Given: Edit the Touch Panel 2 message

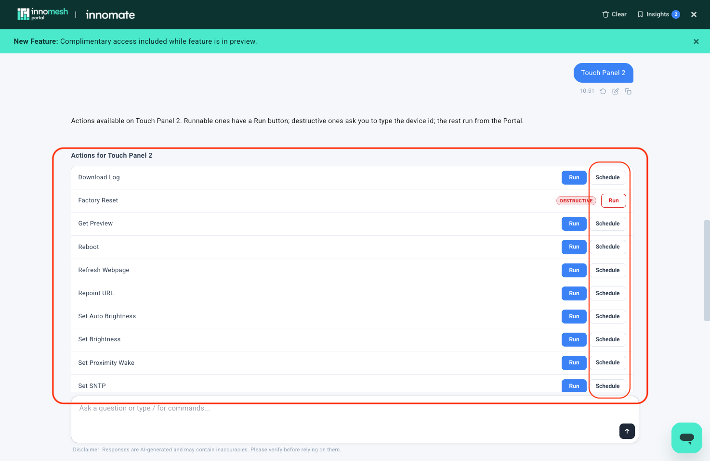Looking at the screenshot, I should [x=616, y=91].
